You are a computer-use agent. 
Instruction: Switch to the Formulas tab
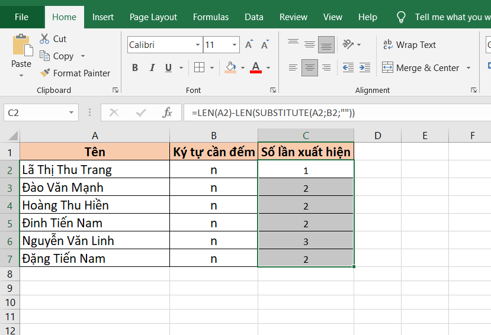point(210,17)
